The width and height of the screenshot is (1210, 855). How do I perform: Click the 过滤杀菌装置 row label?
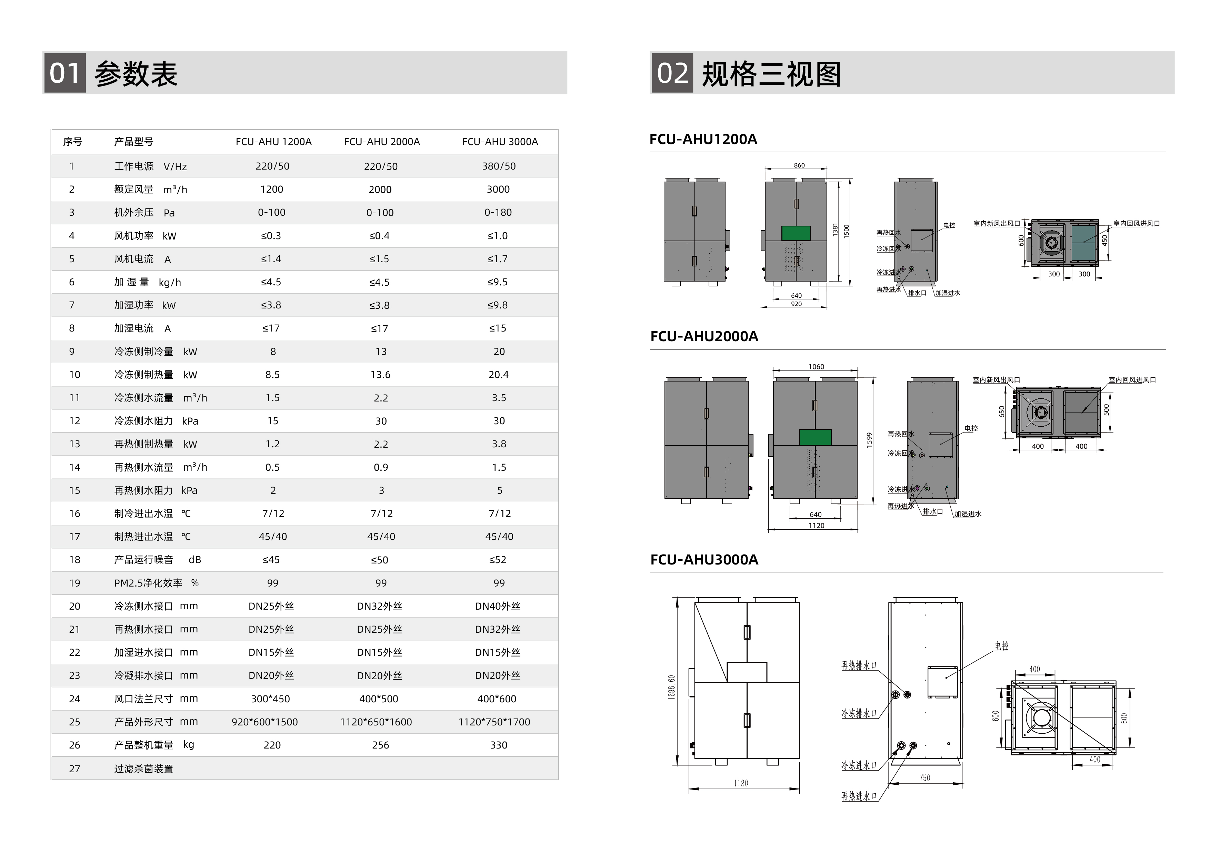(x=144, y=769)
